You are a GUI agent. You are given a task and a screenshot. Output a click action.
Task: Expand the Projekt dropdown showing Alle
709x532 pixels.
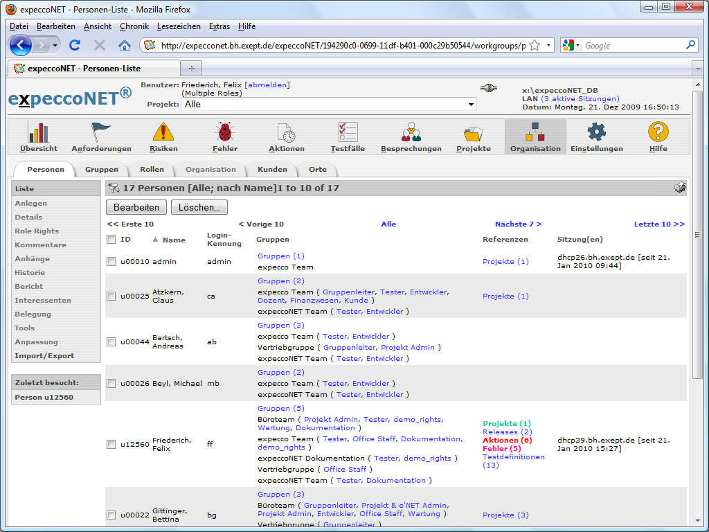tap(471, 104)
